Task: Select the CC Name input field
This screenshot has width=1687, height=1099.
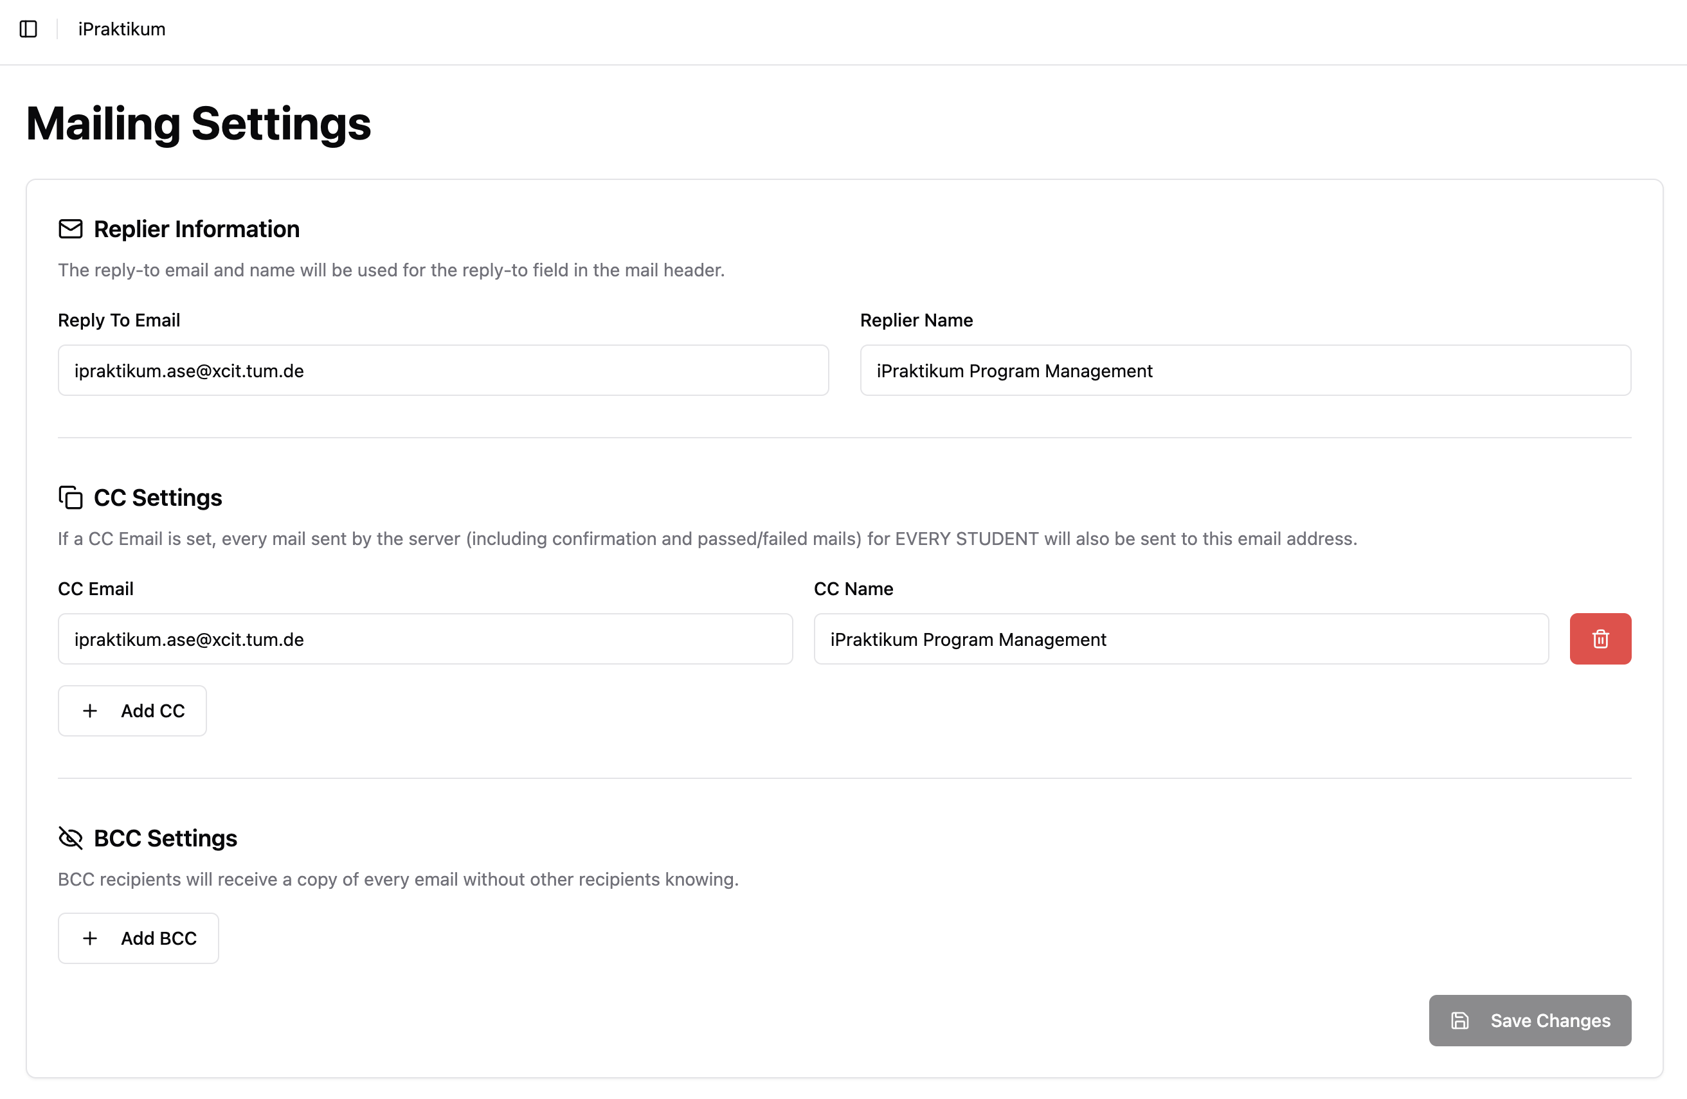Action: coord(1181,638)
